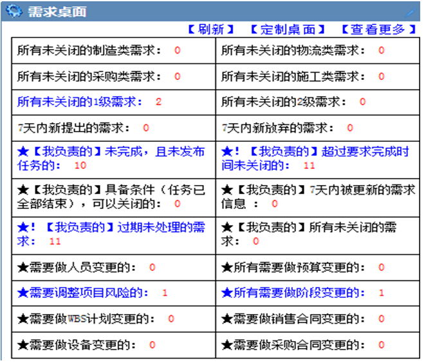This screenshot has width=426, height=363.
Task: Click 所有未关闭的制造类需求 label
Action: coord(89,50)
